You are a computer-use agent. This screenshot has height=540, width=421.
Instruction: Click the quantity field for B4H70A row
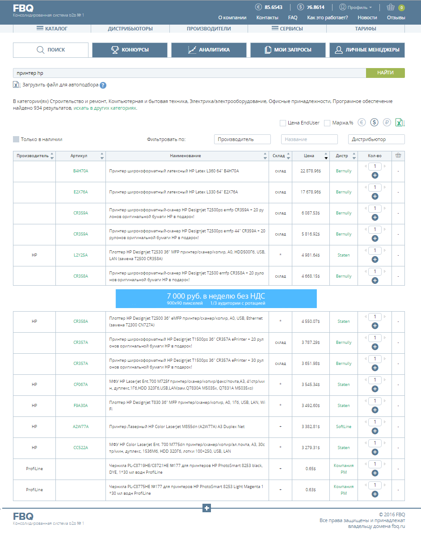(x=375, y=166)
